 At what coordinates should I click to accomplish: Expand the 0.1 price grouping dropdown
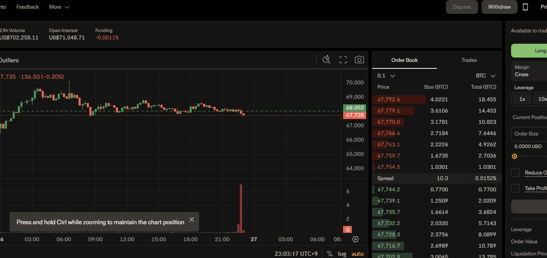pyautogui.click(x=386, y=76)
